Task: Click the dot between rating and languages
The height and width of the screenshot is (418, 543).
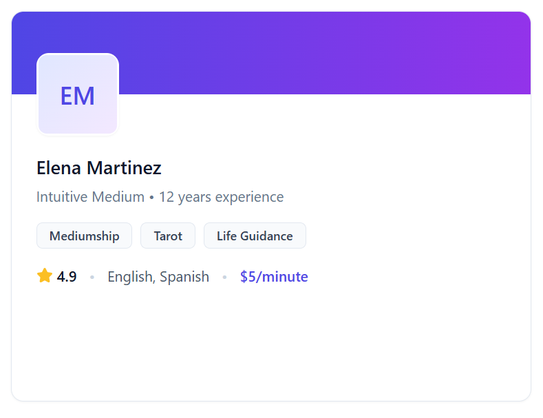Action: (92, 278)
